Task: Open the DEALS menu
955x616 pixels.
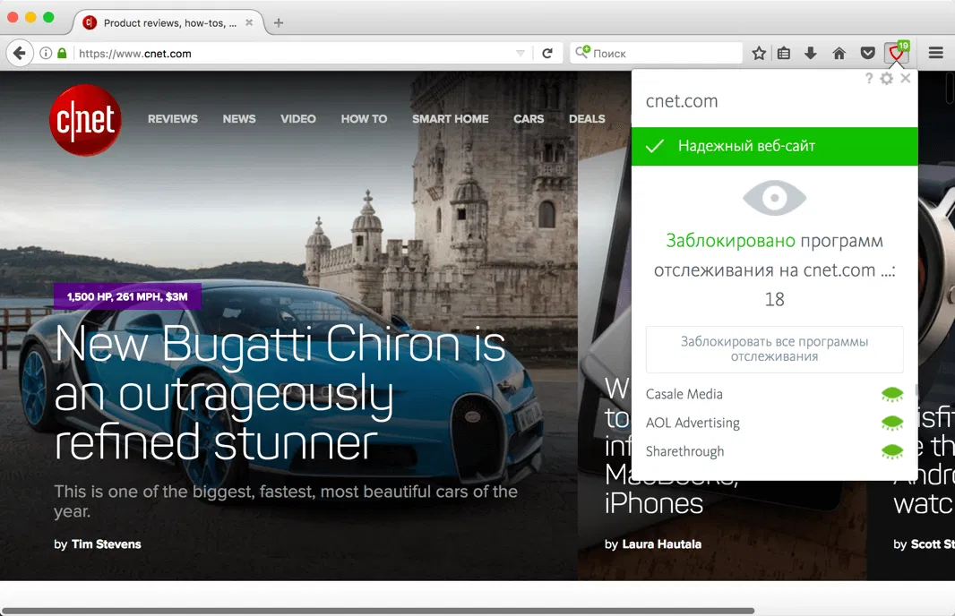Action: (x=587, y=119)
